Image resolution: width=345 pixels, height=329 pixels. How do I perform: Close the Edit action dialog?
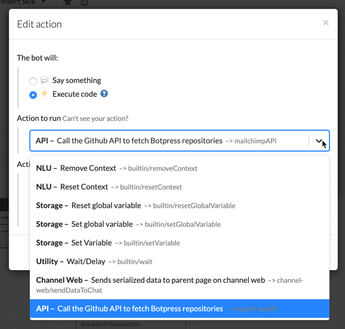(x=326, y=23)
